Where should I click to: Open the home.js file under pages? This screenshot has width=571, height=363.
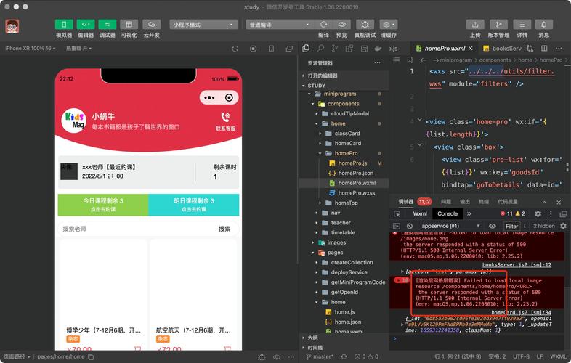coord(344,311)
